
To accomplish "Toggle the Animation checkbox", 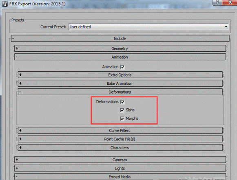I will tap(122, 67).
